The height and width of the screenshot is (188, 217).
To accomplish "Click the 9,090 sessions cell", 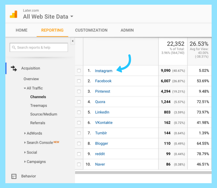I will coord(166,71).
